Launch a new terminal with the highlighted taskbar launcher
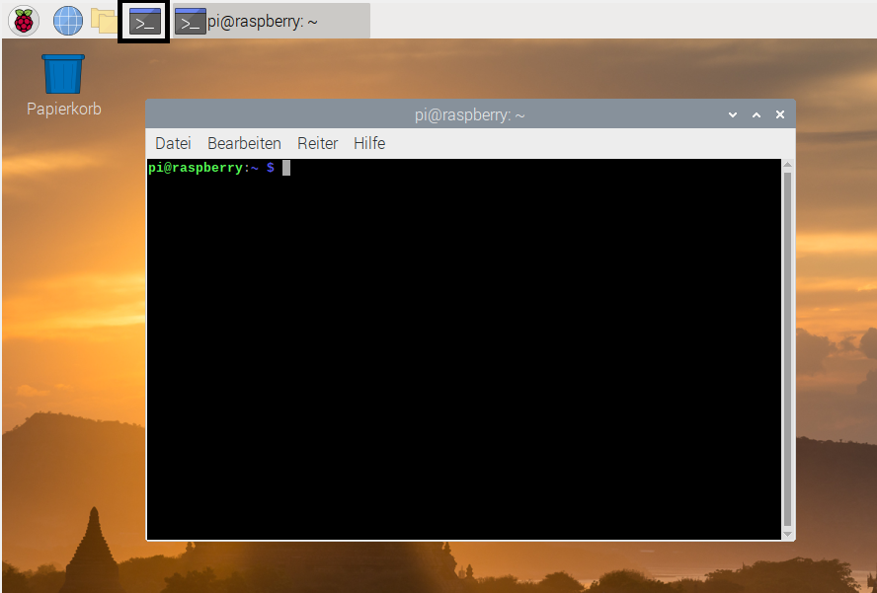 (x=144, y=20)
